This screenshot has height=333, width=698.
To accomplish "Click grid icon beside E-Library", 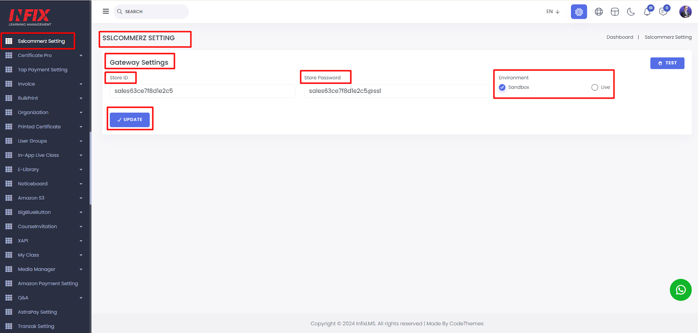I will click(x=9, y=170).
